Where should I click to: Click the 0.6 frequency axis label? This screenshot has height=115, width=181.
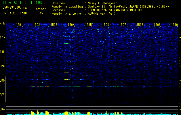point(2,109)
